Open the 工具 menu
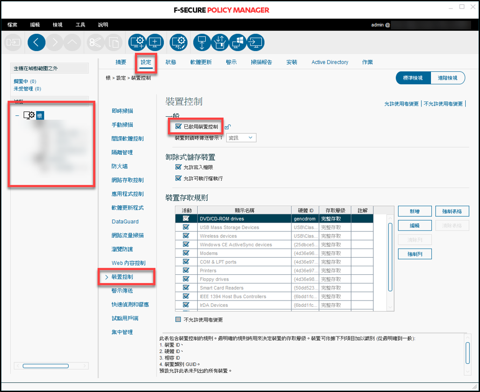The height and width of the screenshot is (392, 480). tap(80, 25)
